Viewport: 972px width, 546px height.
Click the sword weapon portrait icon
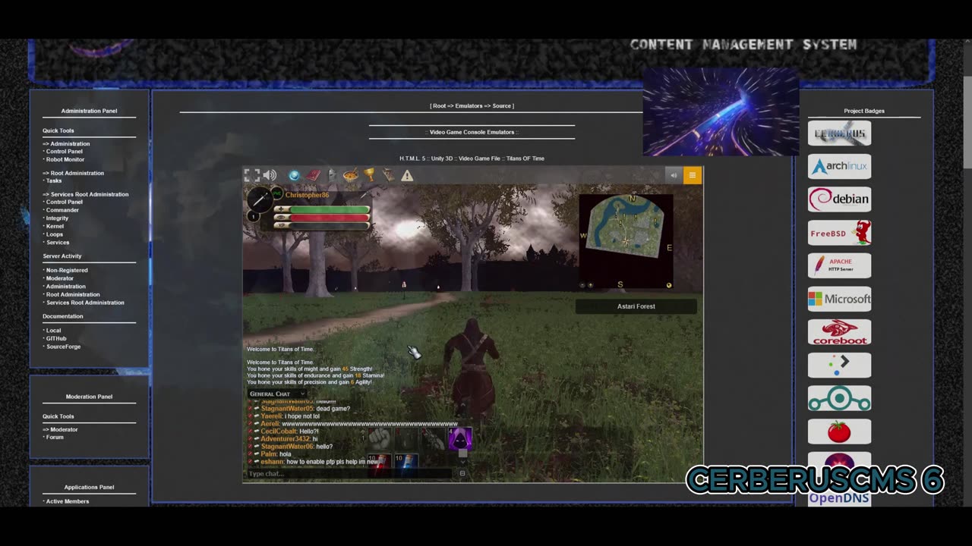point(260,199)
